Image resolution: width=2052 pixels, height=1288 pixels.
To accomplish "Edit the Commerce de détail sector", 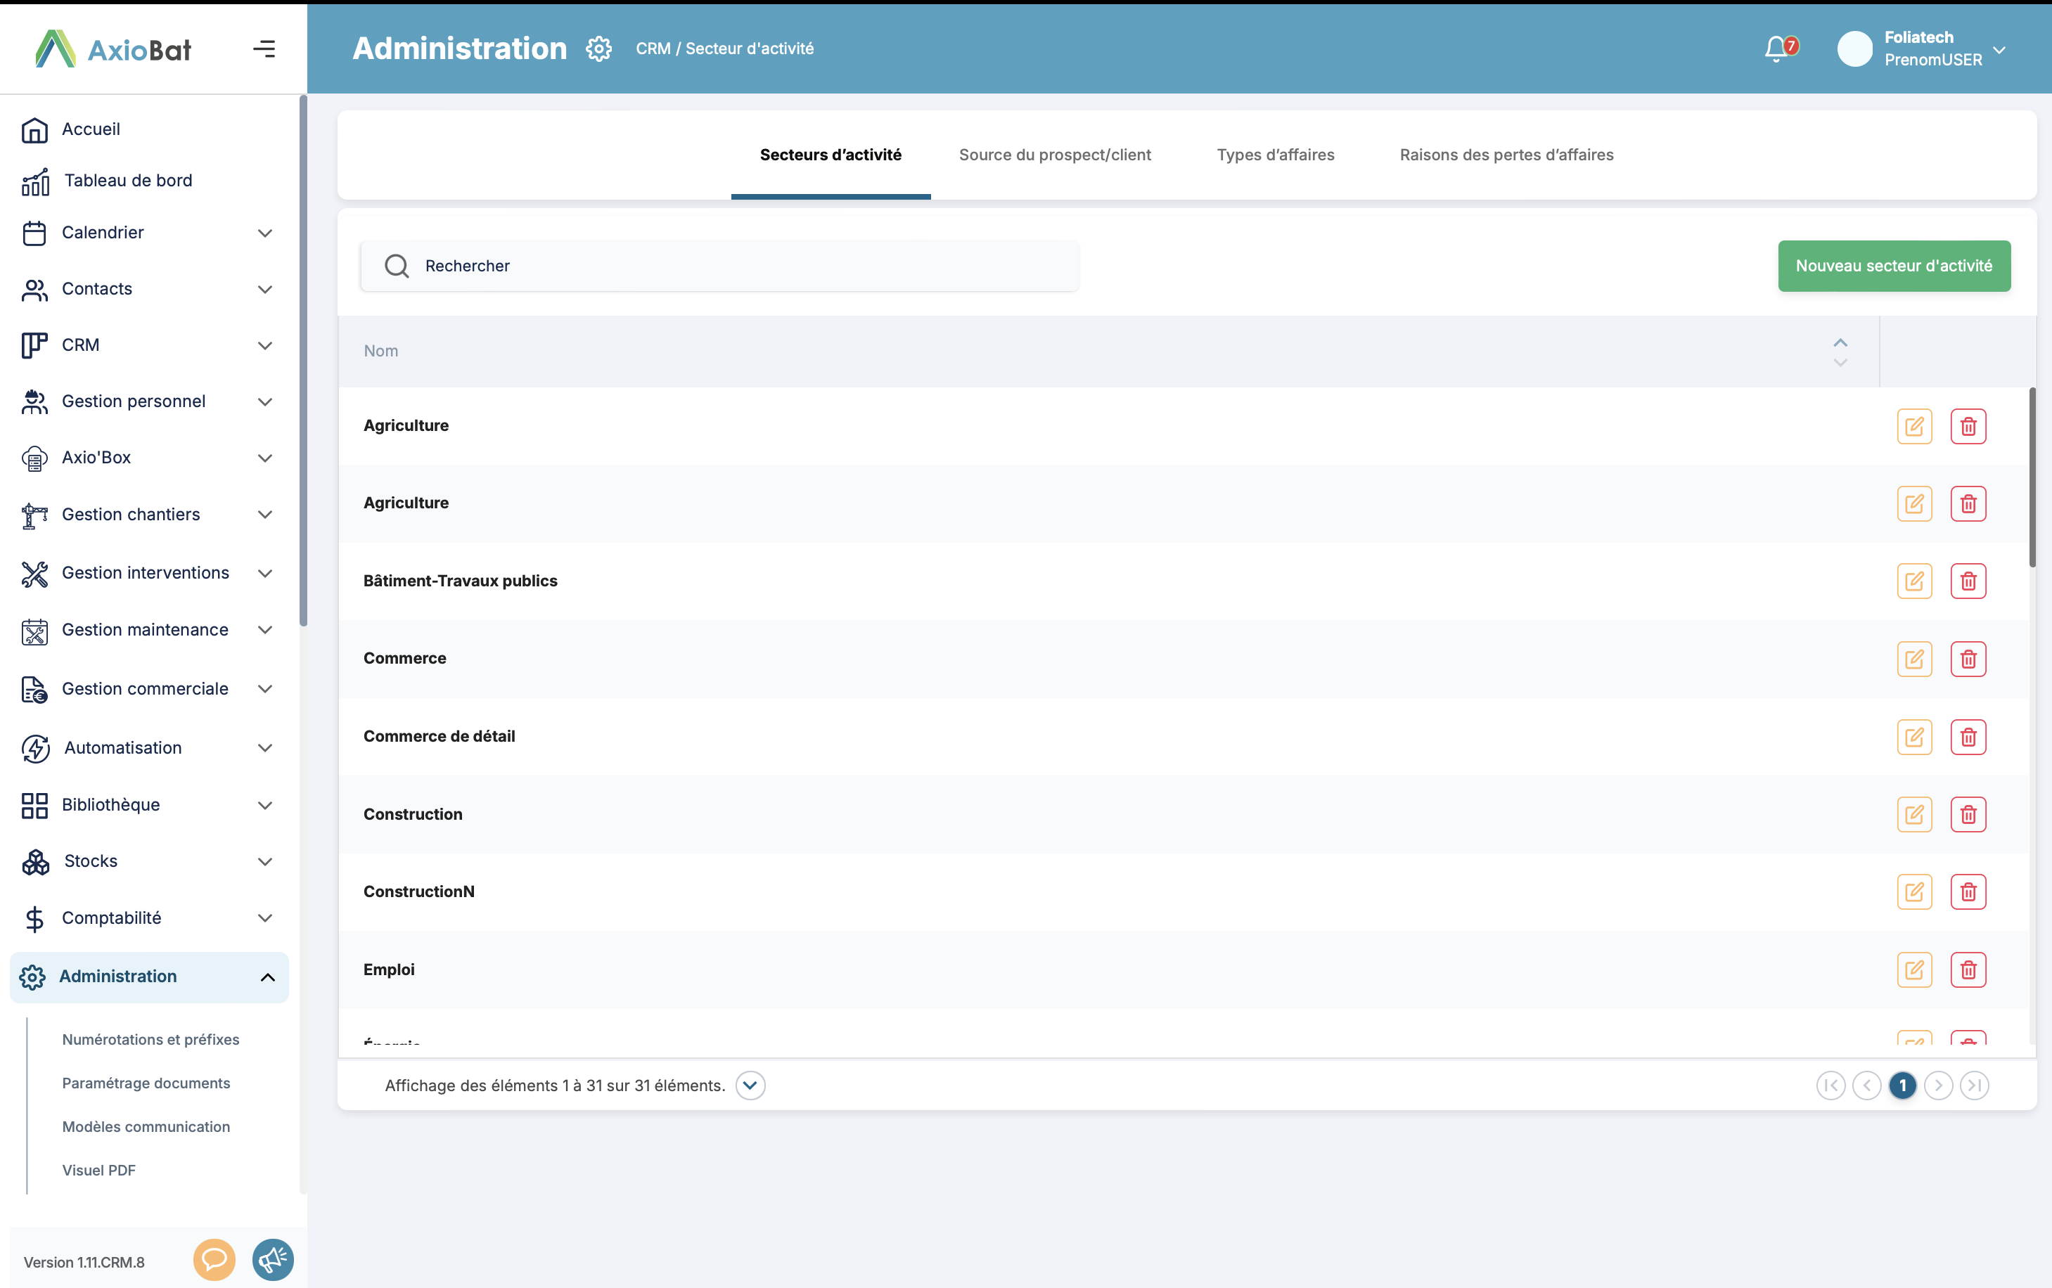I will [1914, 737].
